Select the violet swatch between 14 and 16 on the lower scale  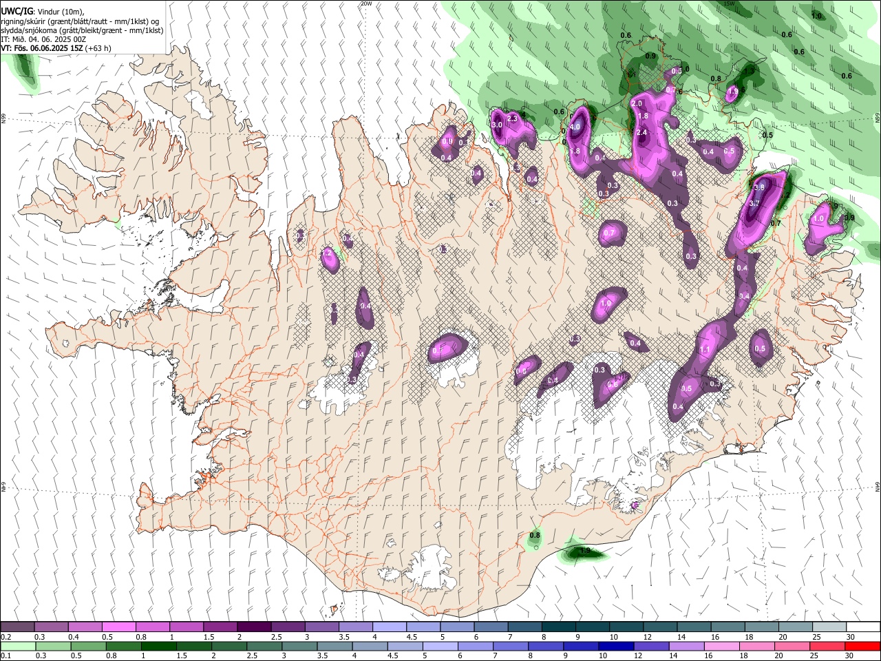[x=686, y=646]
